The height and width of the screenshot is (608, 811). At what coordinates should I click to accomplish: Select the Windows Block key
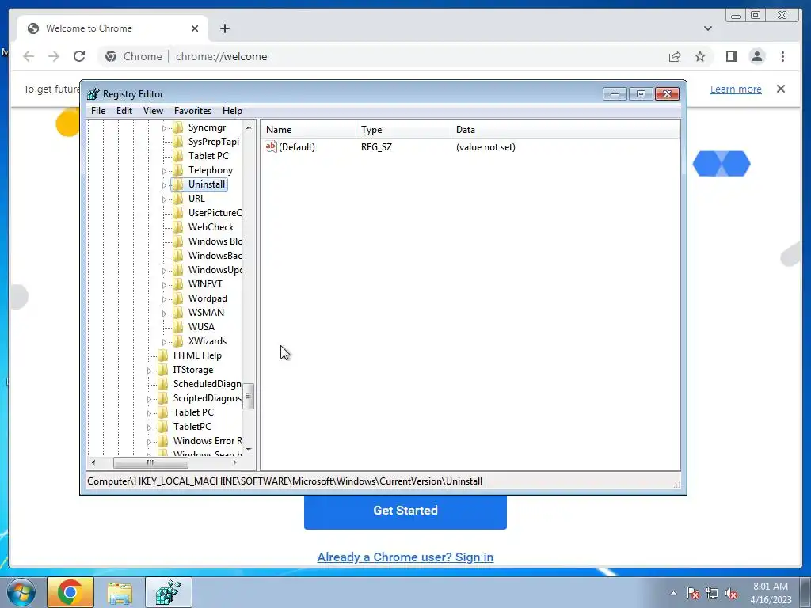click(215, 241)
